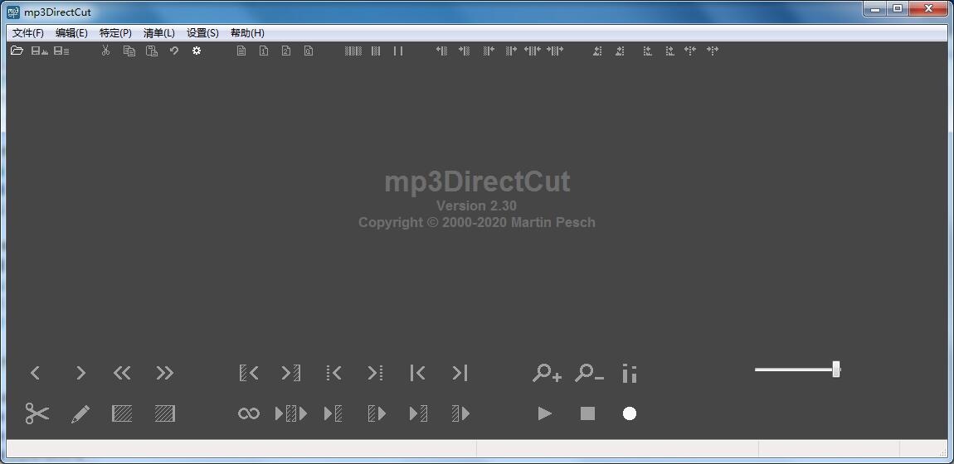This screenshot has width=954, height=464.
Task: Open the 文件(F) menu
Action: coord(28,33)
